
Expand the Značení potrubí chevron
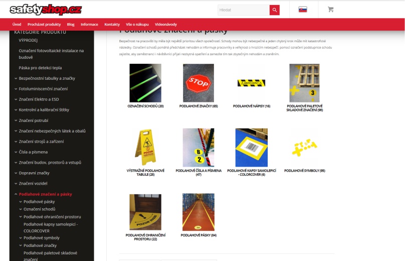[16, 120]
